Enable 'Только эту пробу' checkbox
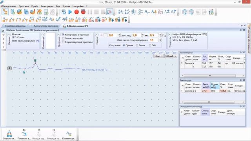Image resolution: width=251 pixels, height=141 pixels. 63,38
